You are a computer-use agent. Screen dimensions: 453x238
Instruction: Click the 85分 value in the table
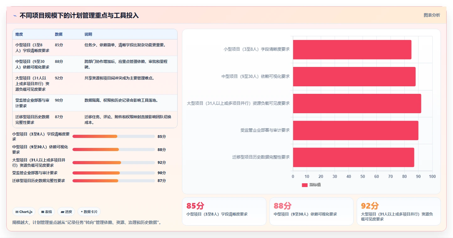coord(59,45)
